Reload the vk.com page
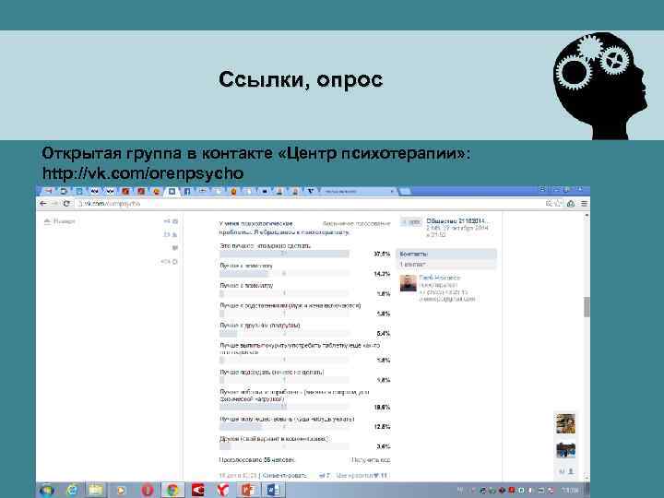Viewport: 664px width, 498px height. point(66,204)
